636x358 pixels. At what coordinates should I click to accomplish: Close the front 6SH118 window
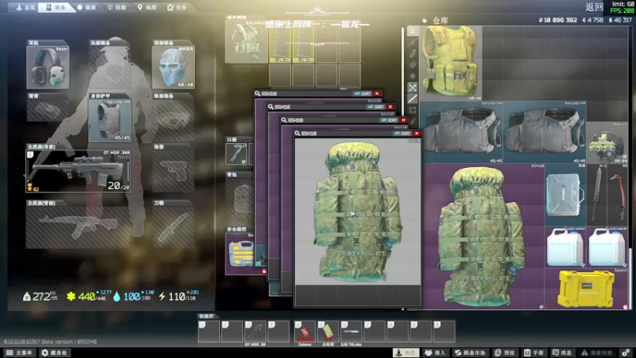coord(417,133)
